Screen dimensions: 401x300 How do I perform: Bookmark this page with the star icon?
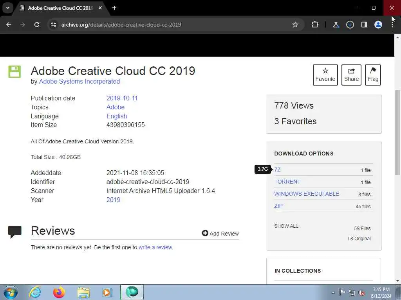[x=295, y=25]
